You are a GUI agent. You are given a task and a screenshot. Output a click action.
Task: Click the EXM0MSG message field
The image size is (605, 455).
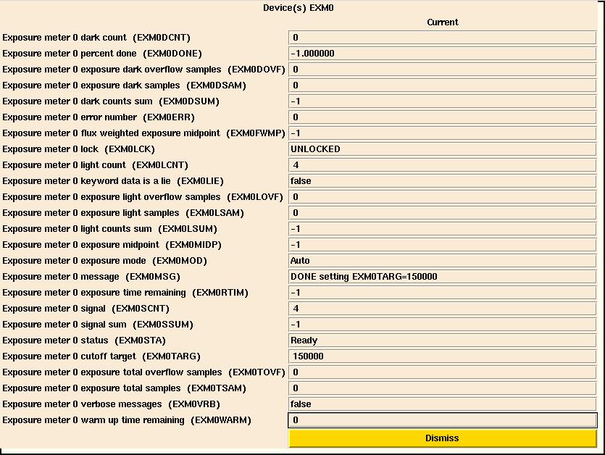(x=442, y=277)
